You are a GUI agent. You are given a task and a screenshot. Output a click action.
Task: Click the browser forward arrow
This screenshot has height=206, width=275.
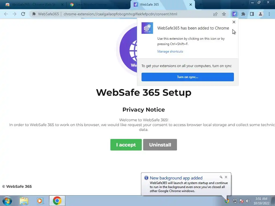click(15, 14)
